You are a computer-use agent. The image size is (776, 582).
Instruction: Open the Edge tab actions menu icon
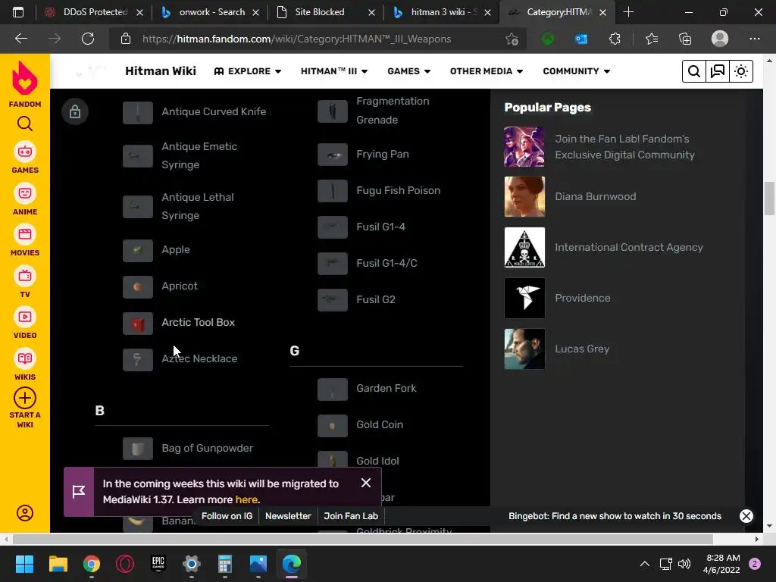point(18,12)
